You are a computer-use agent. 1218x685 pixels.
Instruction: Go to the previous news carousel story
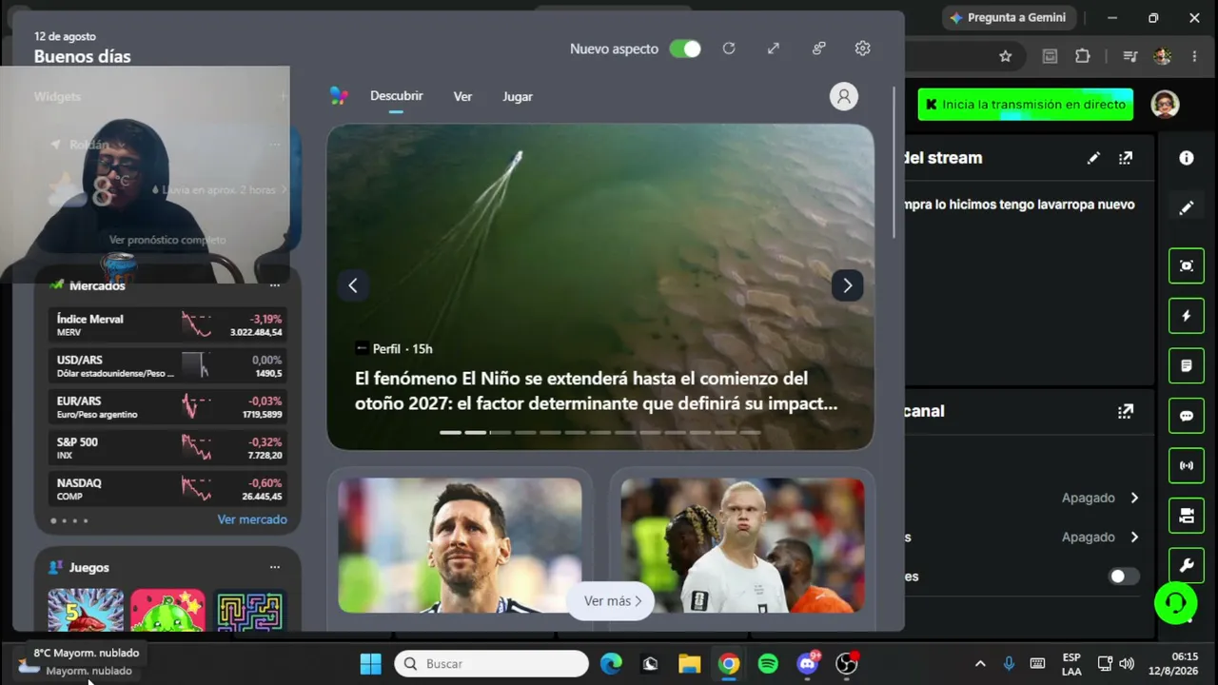click(353, 285)
